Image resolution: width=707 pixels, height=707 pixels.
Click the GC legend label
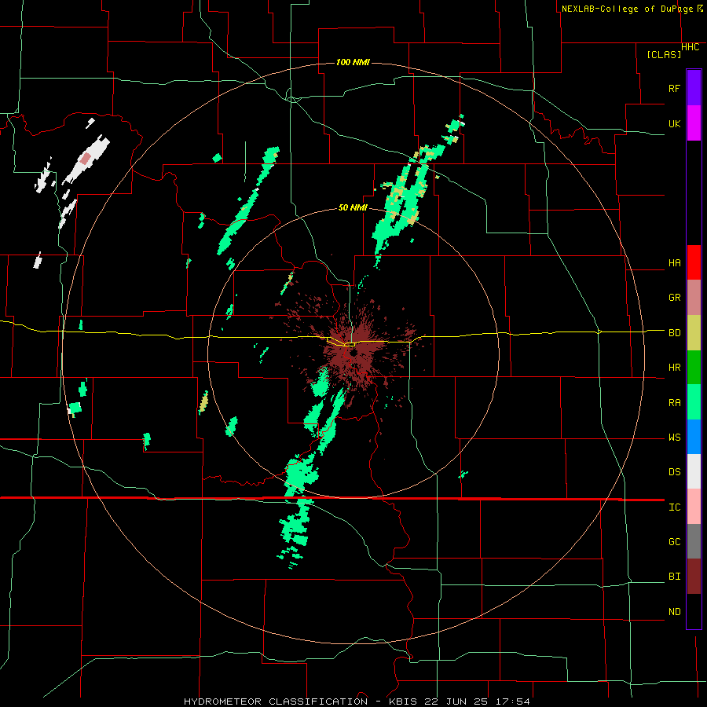tap(674, 542)
